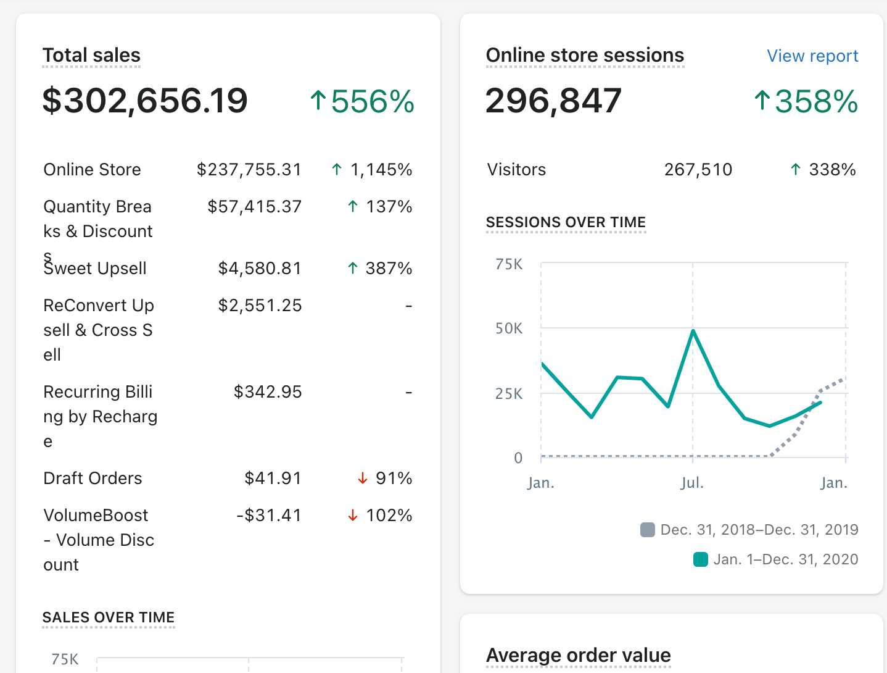
Task: Click the teal 2020 legend swatch
Action: pyautogui.click(x=701, y=559)
